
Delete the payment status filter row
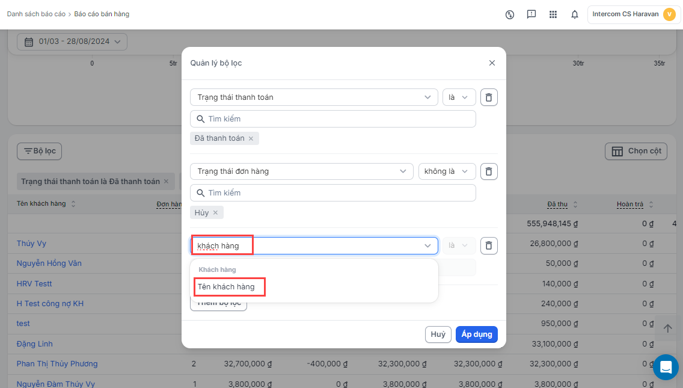tap(489, 97)
